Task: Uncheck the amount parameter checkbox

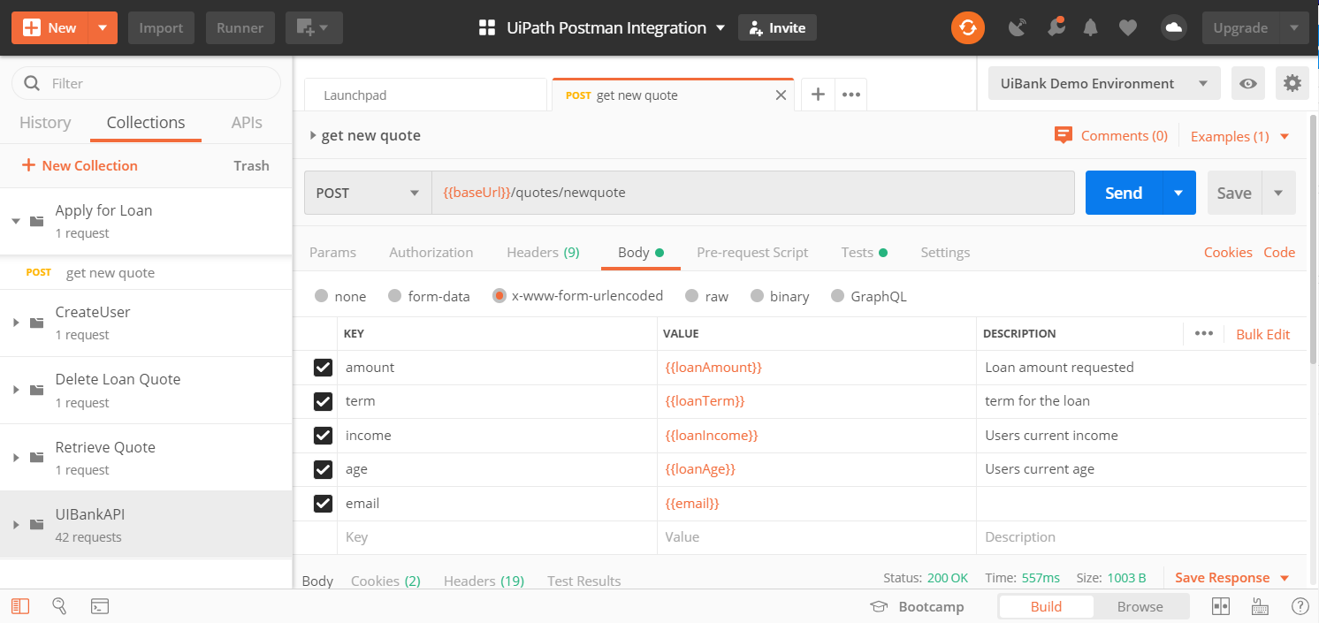Action: [x=323, y=368]
